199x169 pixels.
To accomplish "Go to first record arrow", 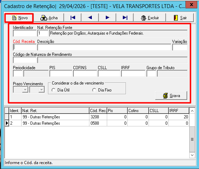I will click(x=73, y=17).
